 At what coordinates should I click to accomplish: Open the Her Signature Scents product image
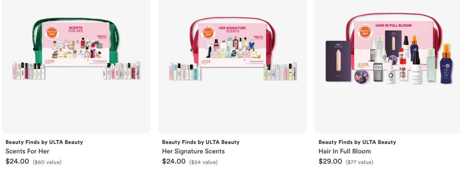click(232, 66)
